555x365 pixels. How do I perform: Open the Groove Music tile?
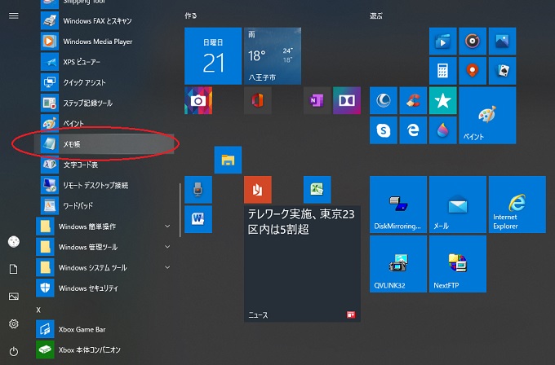473,41
